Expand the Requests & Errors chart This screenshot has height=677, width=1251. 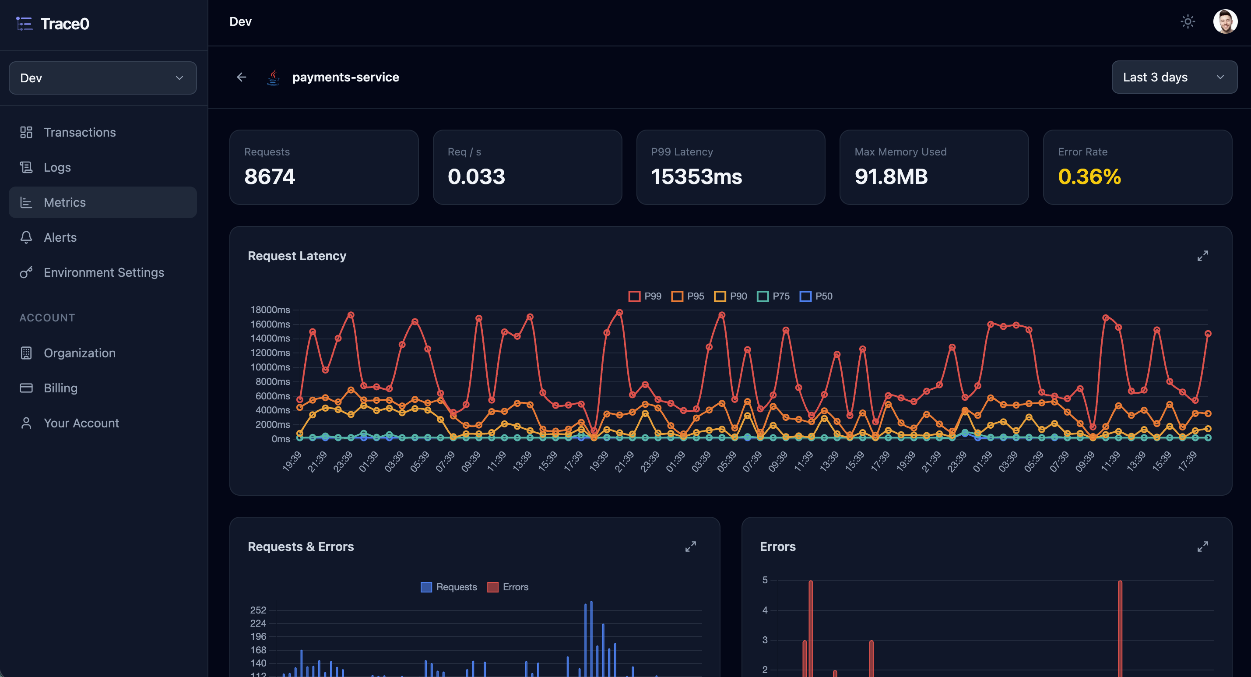point(690,546)
